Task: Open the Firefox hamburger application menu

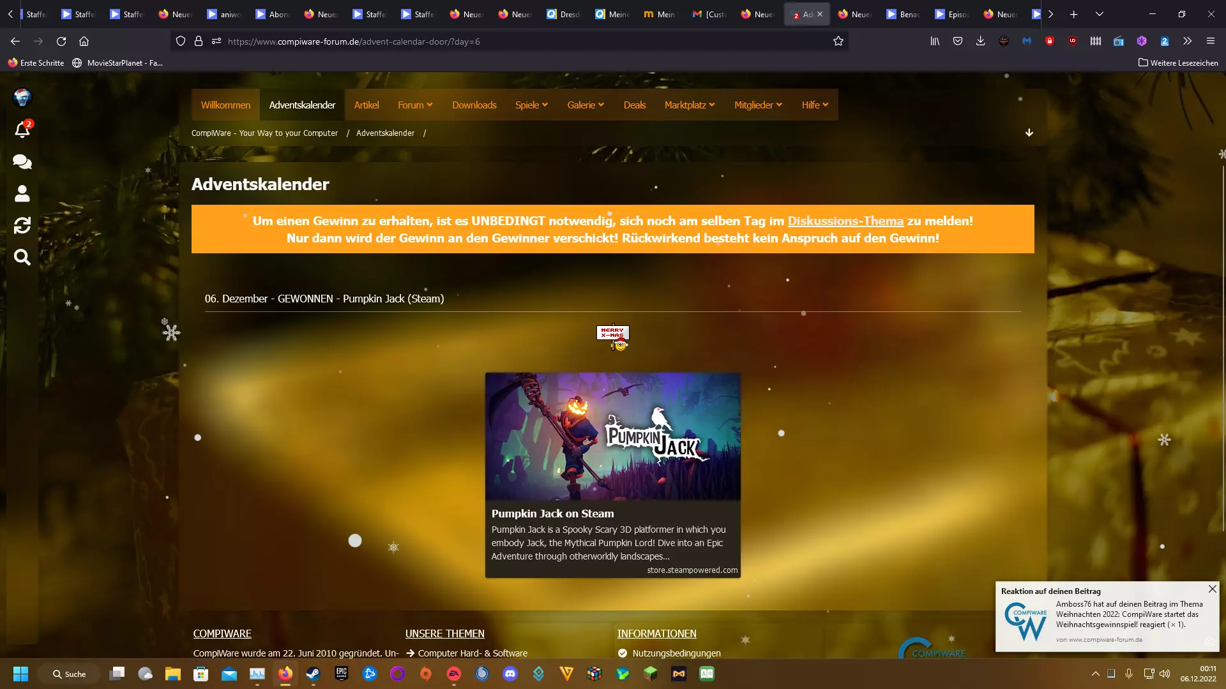Action: pyautogui.click(x=1211, y=41)
